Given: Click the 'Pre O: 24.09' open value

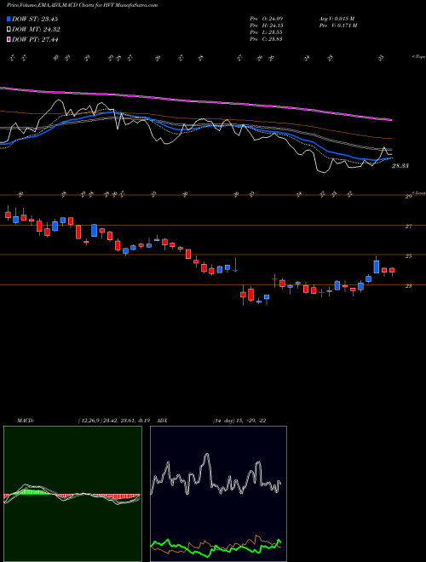Looking at the screenshot, I should (x=267, y=18).
